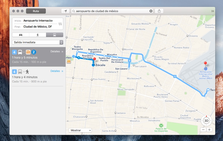Click the Chabacano station label
The height and width of the screenshot is (141, 223).
[x=79, y=117]
